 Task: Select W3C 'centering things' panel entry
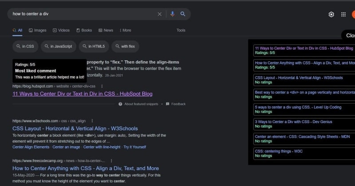pyautogui.click(x=304, y=154)
